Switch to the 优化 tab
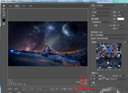Viewport: 128px width, 93px height. pos(17,6)
